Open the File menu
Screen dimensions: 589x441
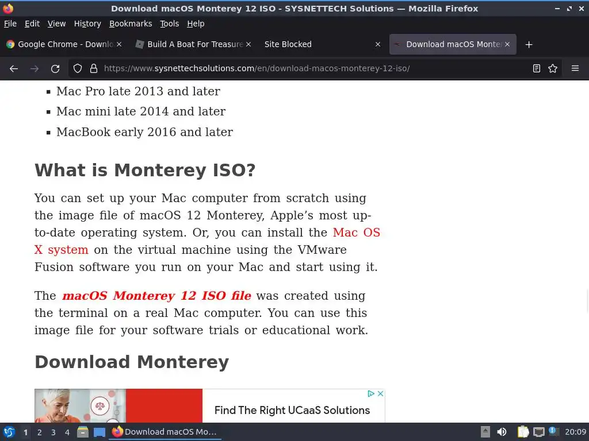coord(10,24)
